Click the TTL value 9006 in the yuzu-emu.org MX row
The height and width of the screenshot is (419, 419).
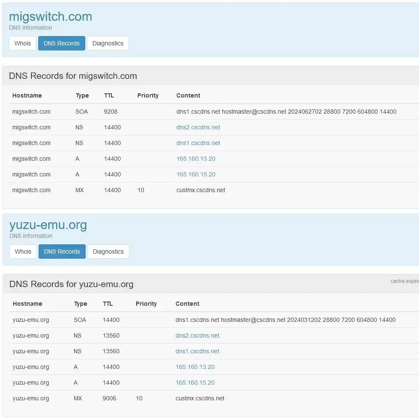tap(109, 398)
